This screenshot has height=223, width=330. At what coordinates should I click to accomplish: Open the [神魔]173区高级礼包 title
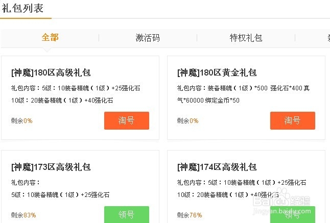point(51,167)
